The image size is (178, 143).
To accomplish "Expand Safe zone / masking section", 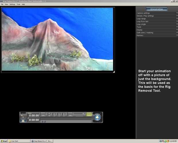I will [x=157, y=33].
